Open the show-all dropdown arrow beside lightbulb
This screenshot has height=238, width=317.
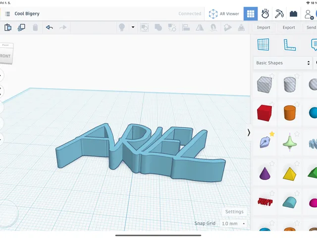click(x=133, y=27)
